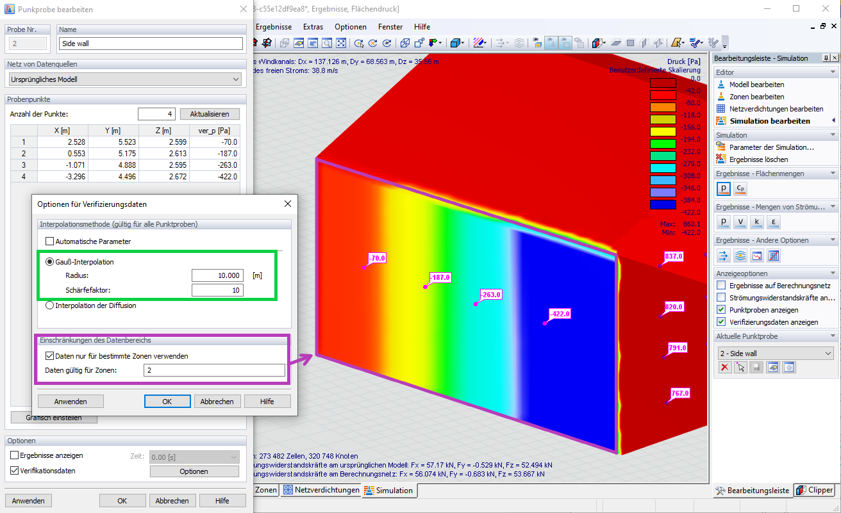Uncheck Daten nur für bestimmte Zonen verwenden
Screen dimensions: 841x513
[50, 356]
